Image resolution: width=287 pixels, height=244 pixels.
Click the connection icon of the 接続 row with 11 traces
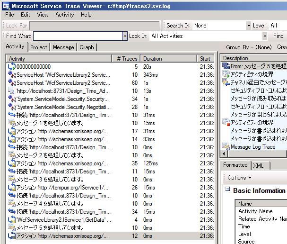point(12,171)
